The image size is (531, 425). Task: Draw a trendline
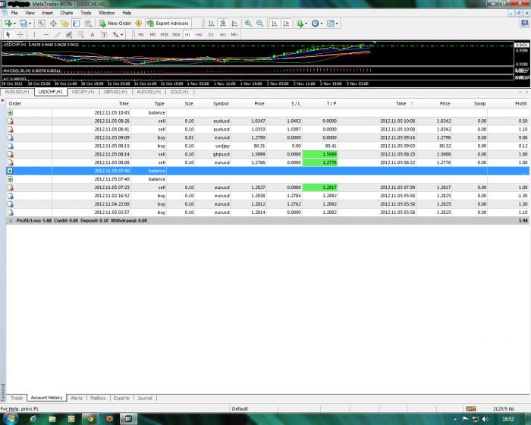tap(58, 35)
